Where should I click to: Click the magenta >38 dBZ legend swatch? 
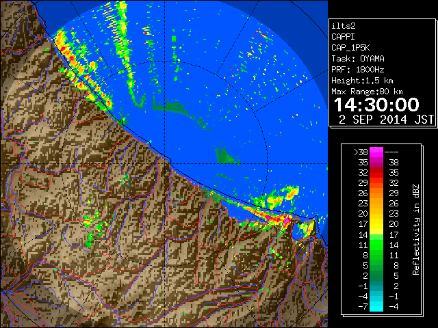(376, 152)
